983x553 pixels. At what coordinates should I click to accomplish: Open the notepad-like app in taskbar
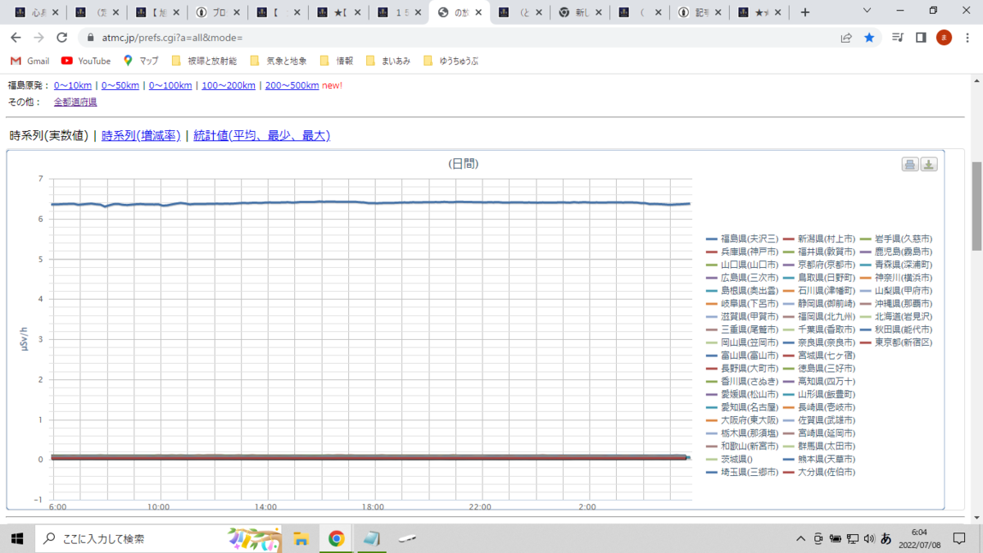point(371,538)
